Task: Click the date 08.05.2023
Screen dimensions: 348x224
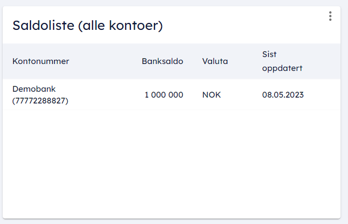Action: (x=283, y=95)
